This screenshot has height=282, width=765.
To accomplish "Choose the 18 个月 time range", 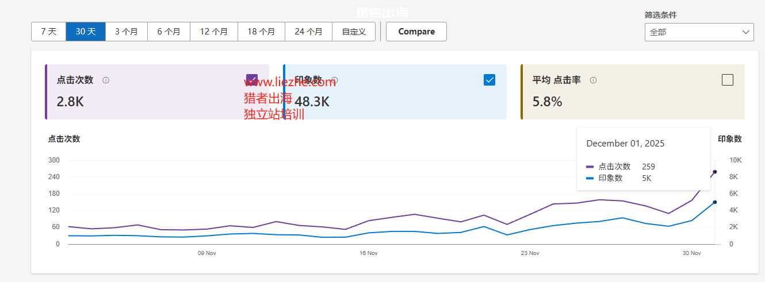I will click(262, 32).
